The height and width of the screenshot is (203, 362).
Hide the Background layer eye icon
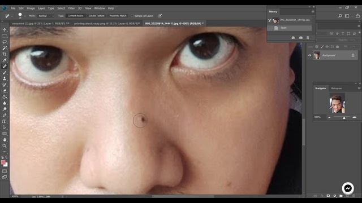click(310, 55)
